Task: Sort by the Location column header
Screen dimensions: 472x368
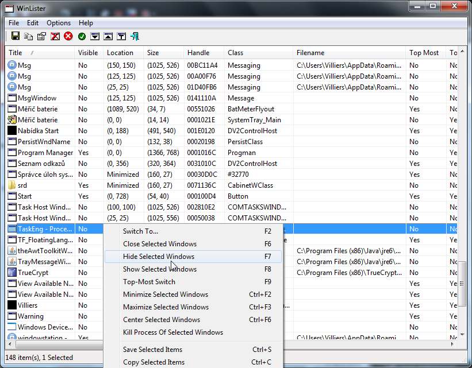Action: [x=124, y=53]
